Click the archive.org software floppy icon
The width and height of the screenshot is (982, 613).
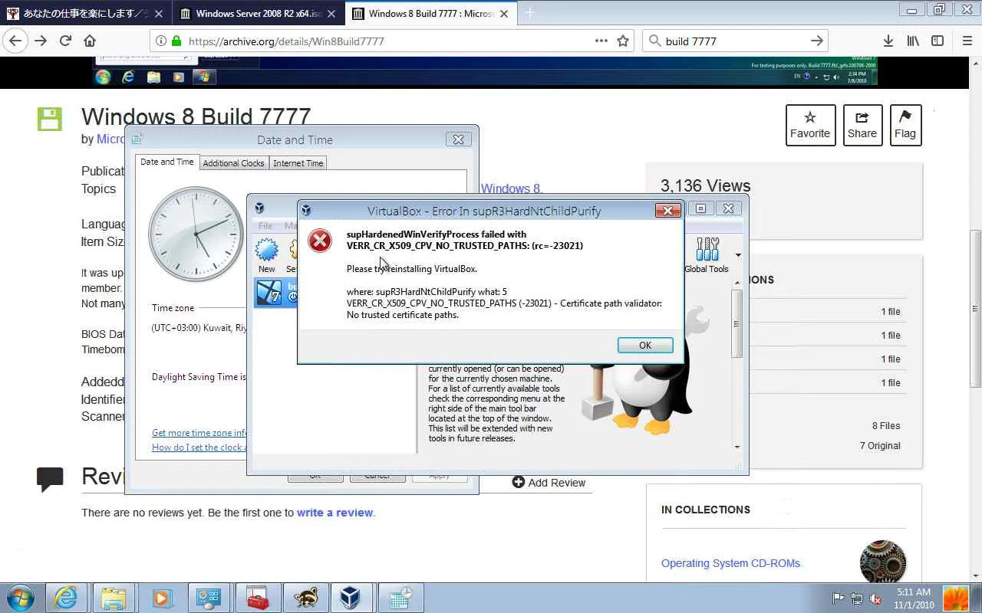50,120
